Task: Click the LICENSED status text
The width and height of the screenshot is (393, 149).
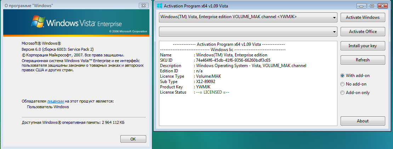Action: tap(213, 92)
